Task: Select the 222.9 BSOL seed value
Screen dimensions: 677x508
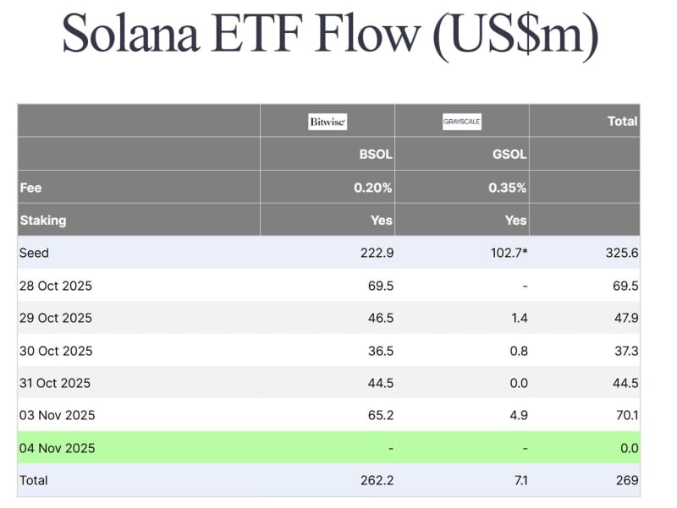Action: pos(376,253)
